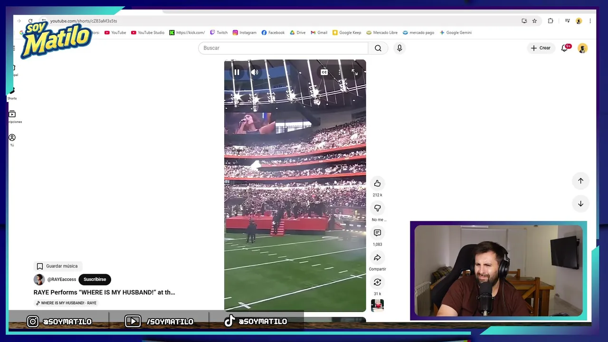This screenshot has width=608, height=342.
Task: Like the short with 212 k likes
Action: (x=377, y=183)
